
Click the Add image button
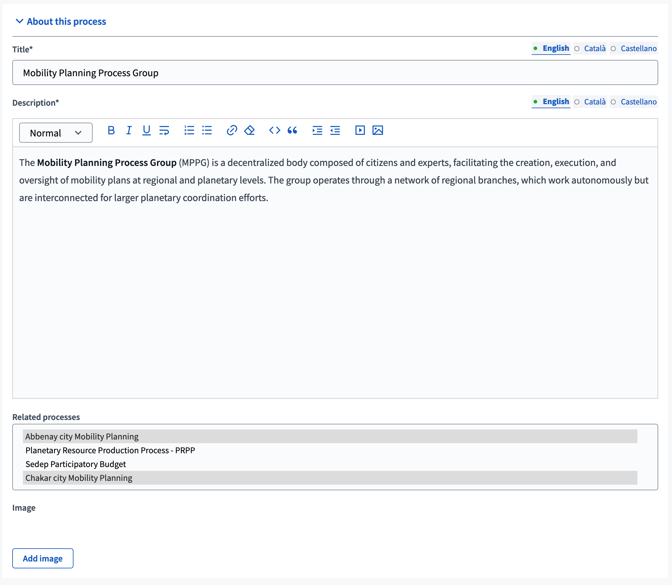[43, 558]
